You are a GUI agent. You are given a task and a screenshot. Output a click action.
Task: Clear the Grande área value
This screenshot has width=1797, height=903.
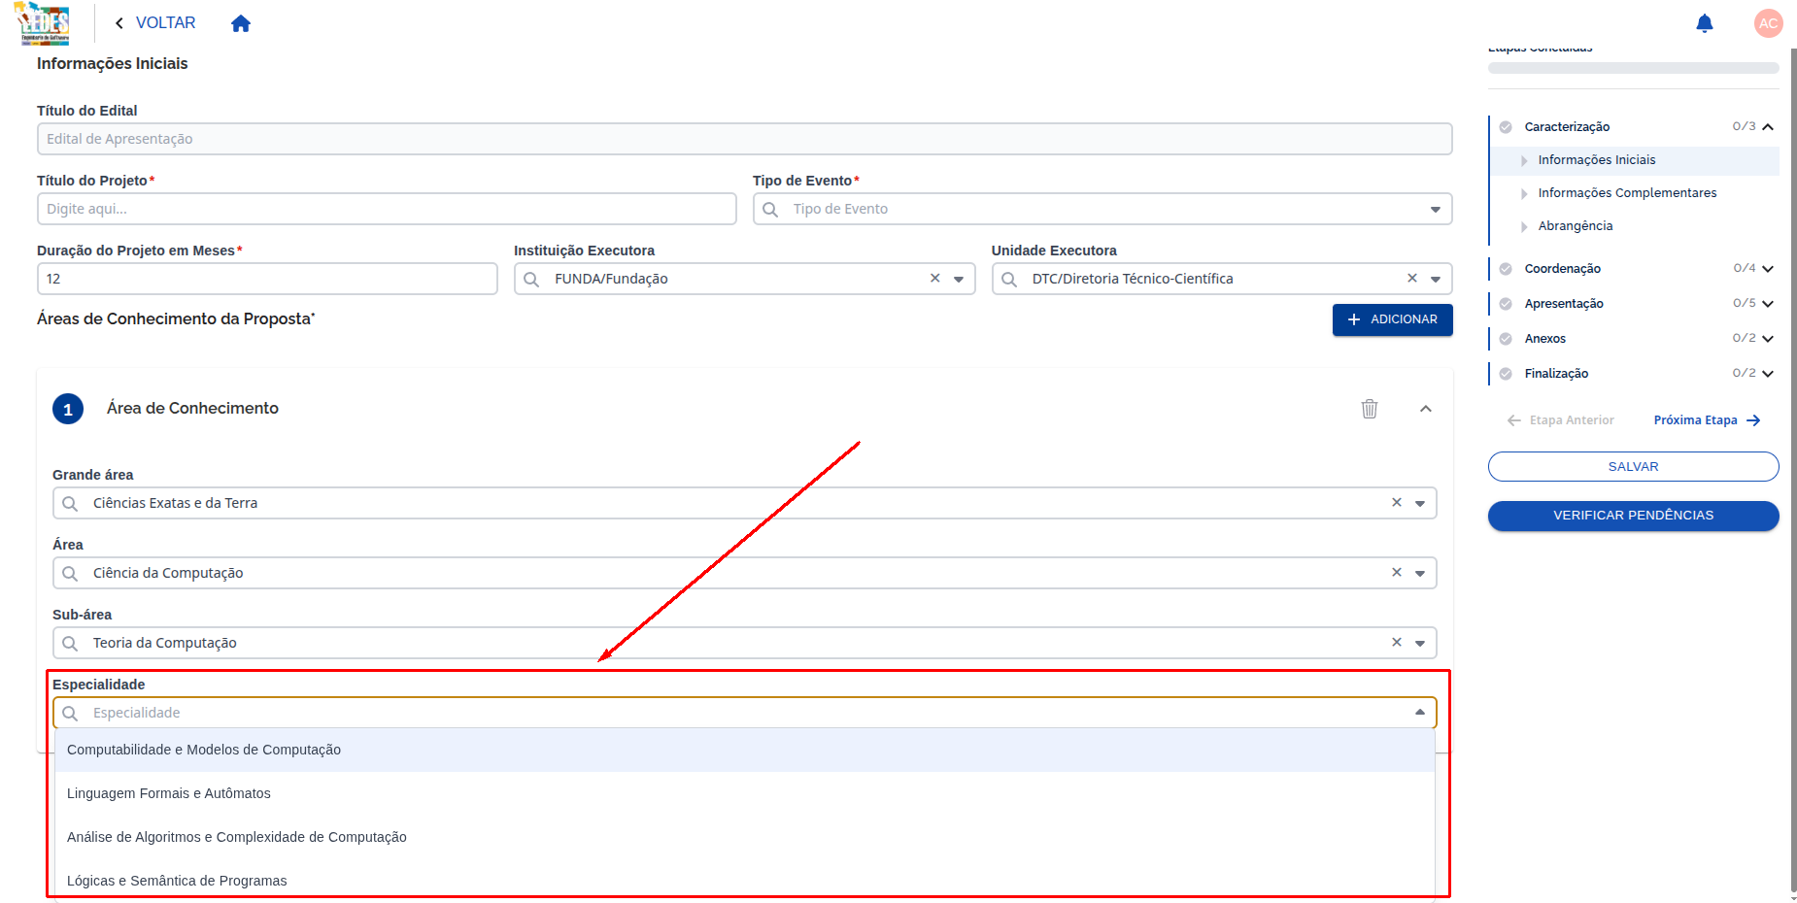tap(1397, 502)
